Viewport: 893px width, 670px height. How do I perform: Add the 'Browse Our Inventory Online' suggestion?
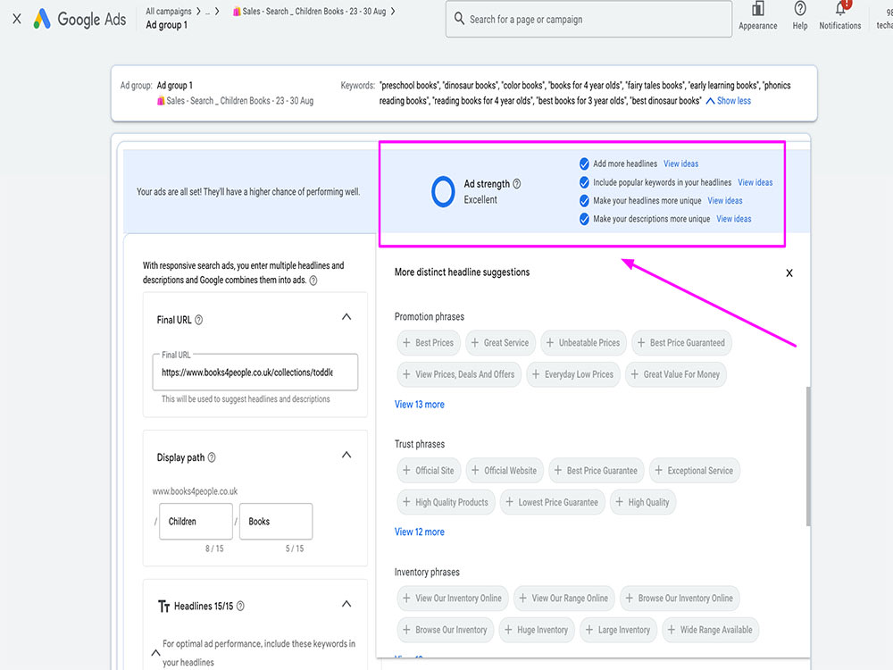680,599
